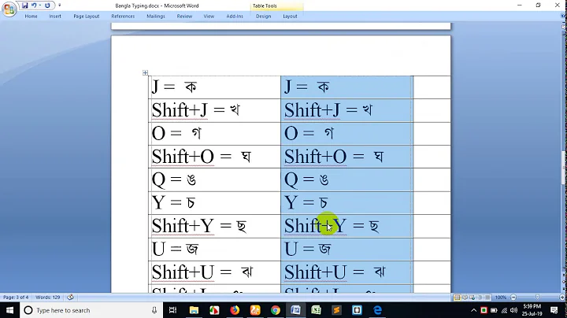This screenshot has width=567, height=318.
Task: Switch to Draft view
Action: (x=487, y=298)
